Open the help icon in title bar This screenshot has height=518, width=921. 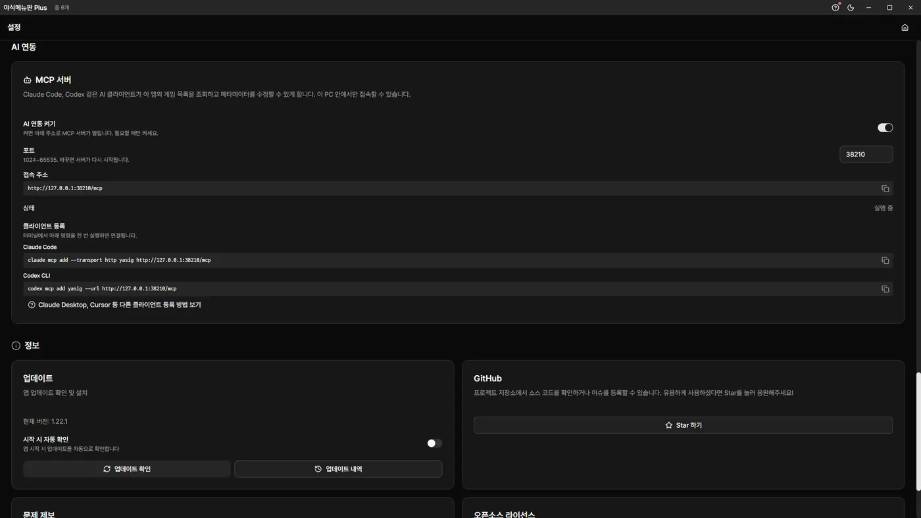(835, 8)
